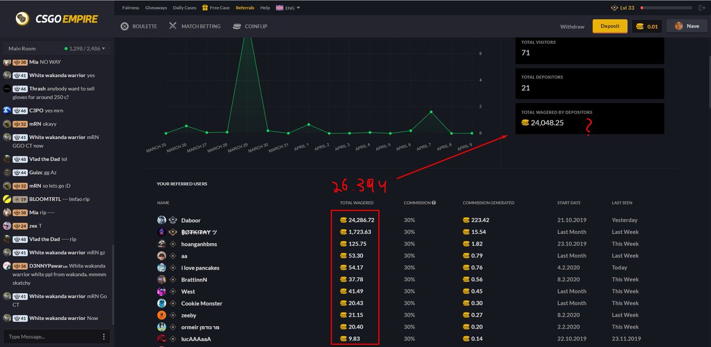
Task: Click the commission help question-mark icon
Action: click(434, 203)
